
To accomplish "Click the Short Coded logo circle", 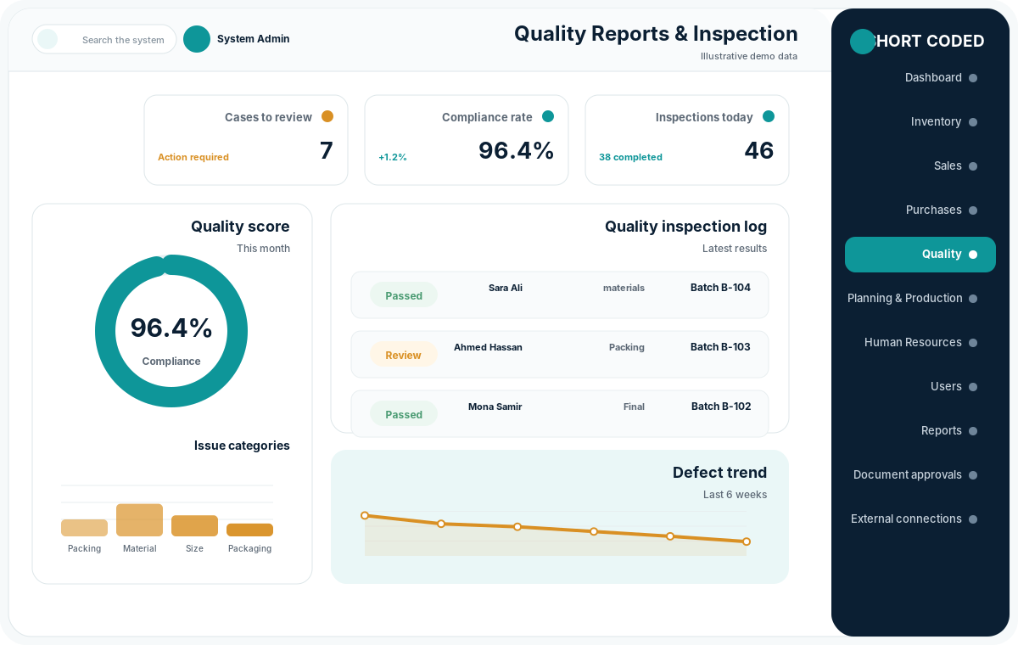I will pyautogui.click(x=863, y=42).
